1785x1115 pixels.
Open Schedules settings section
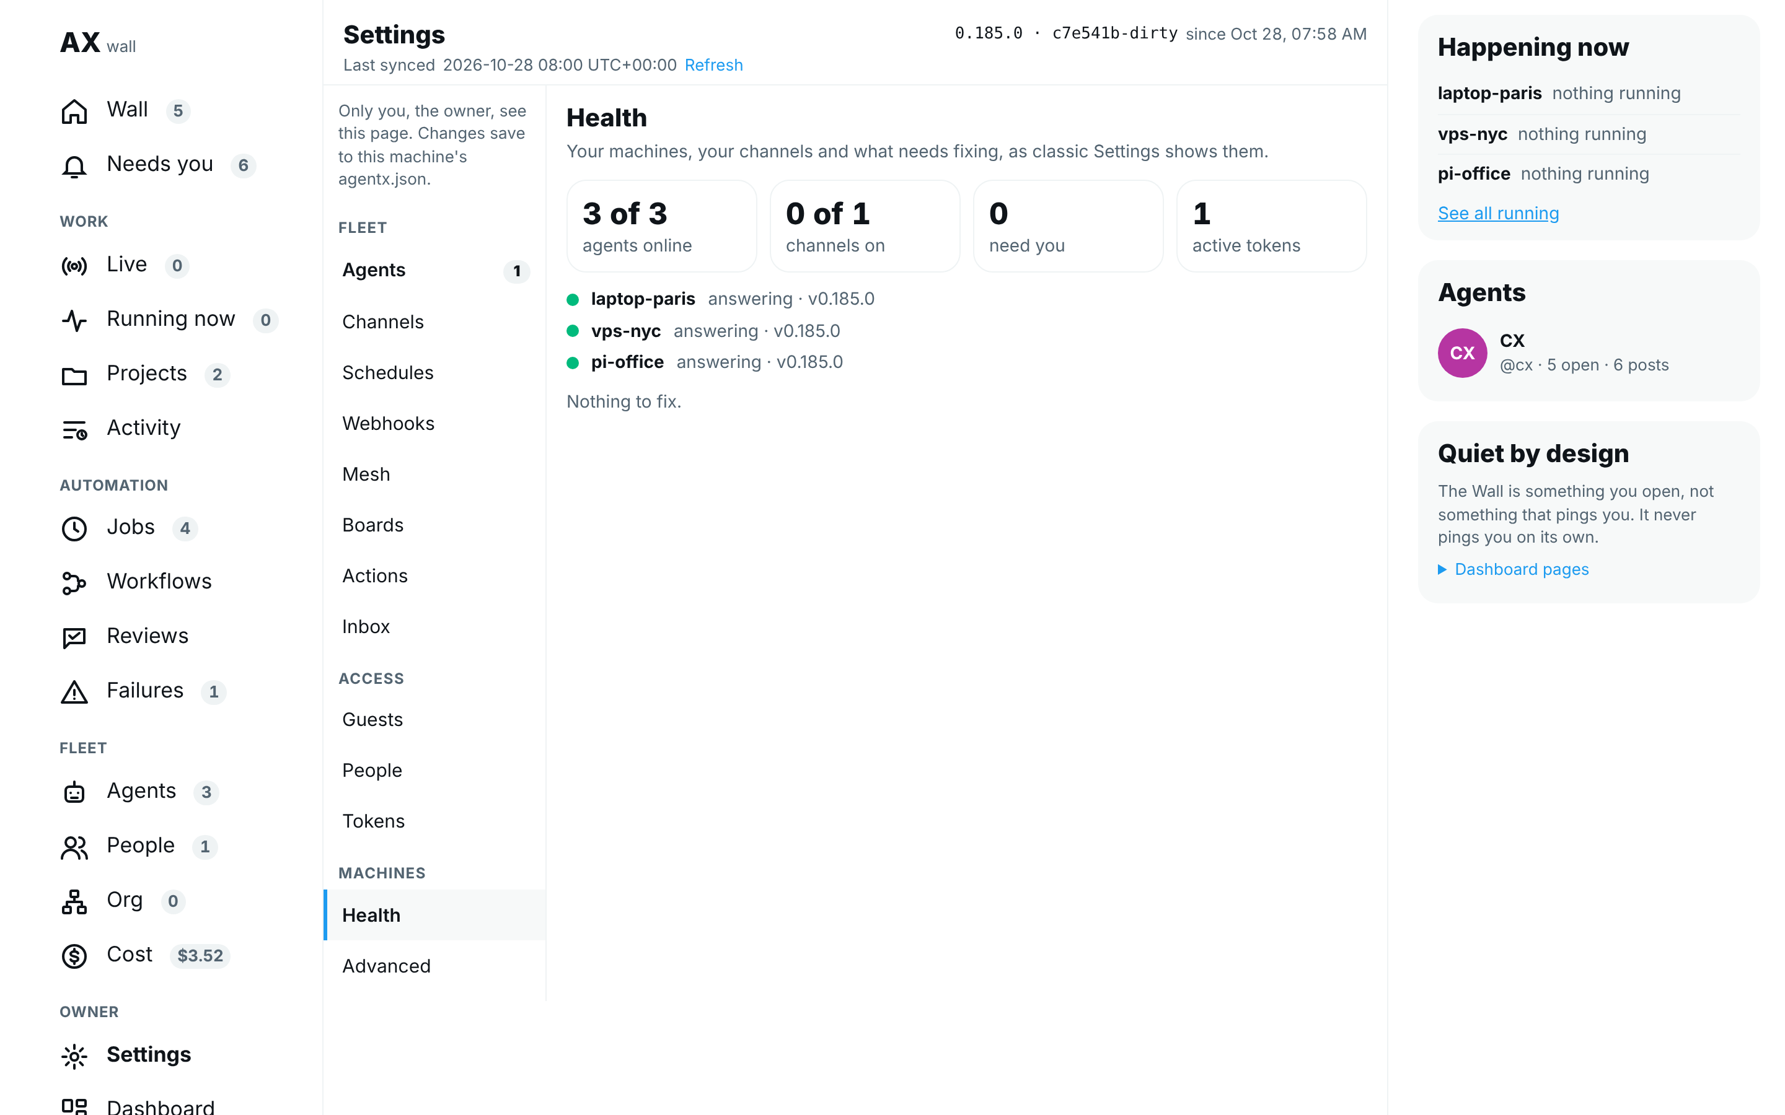pyautogui.click(x=434, y=372)
